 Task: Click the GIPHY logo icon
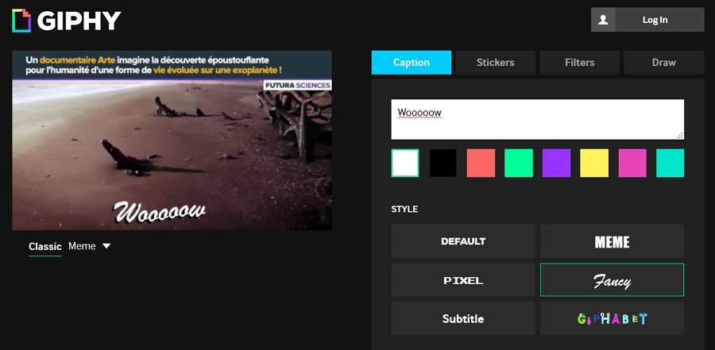(x=21, y=21)
